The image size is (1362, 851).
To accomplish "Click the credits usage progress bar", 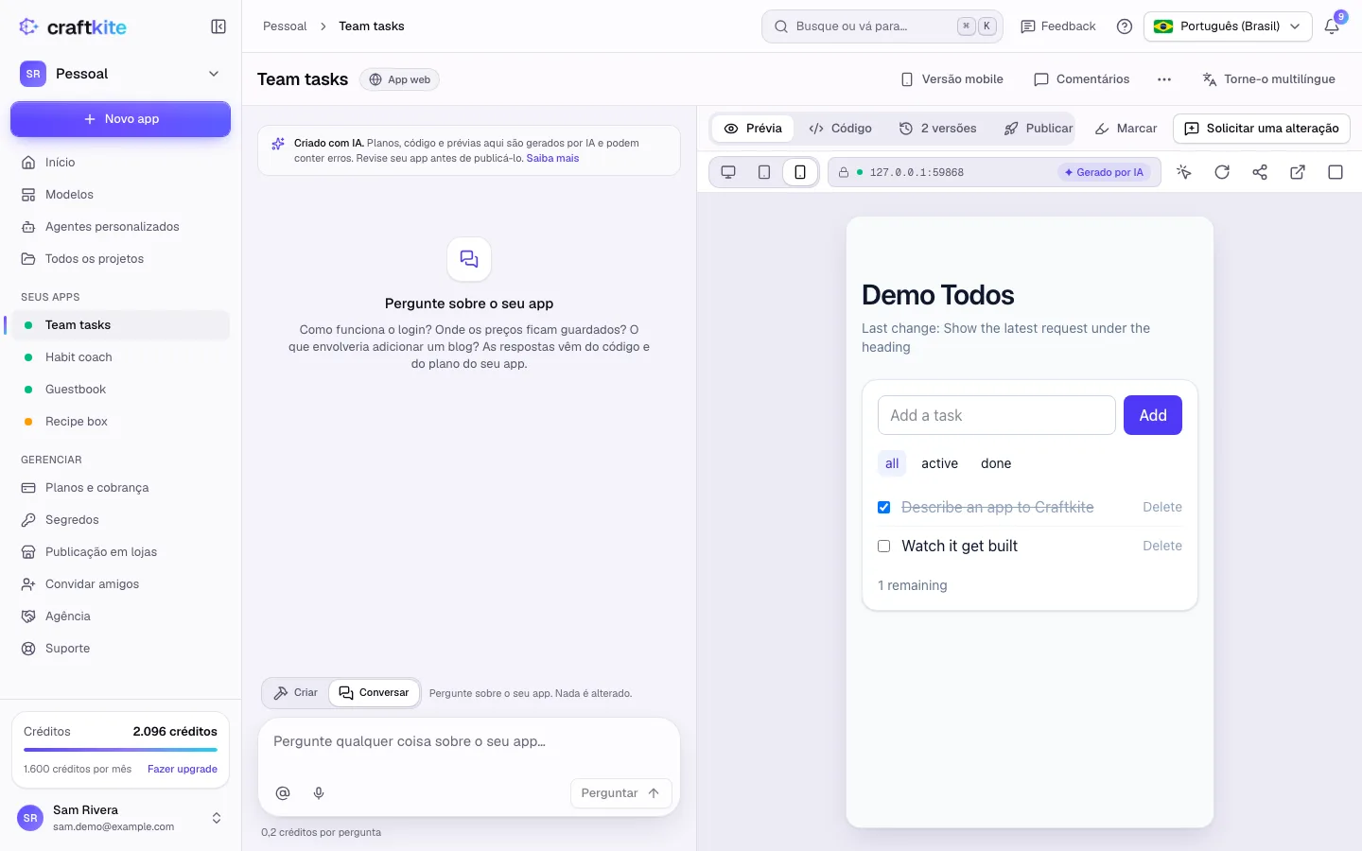I will 120,750.
